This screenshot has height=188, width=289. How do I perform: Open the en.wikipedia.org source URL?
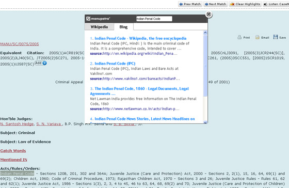(140, 54)
